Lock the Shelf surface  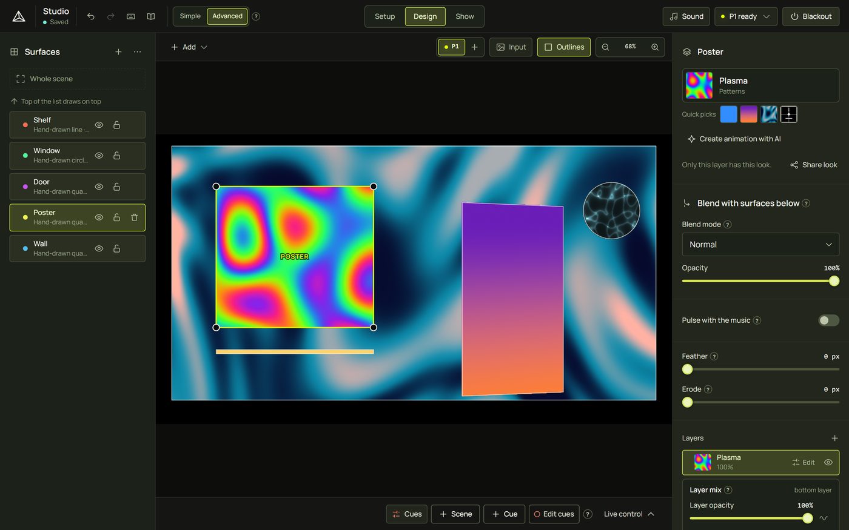(116, 125)
